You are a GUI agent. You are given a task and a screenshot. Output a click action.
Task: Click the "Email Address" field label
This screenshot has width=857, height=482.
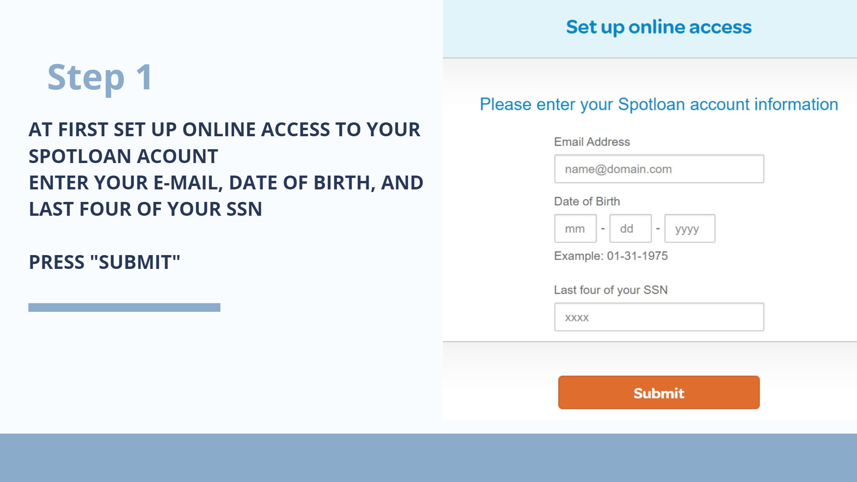592,142
